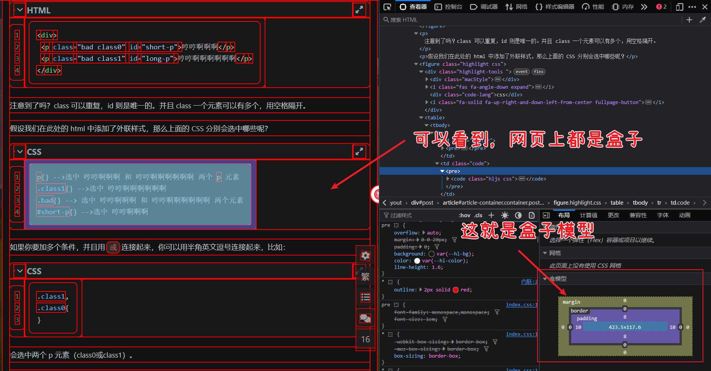The height and width of the screenshot is (371, 711).
Task: Click the index.css:1 stylesheet link
Action: click(521, 304)
